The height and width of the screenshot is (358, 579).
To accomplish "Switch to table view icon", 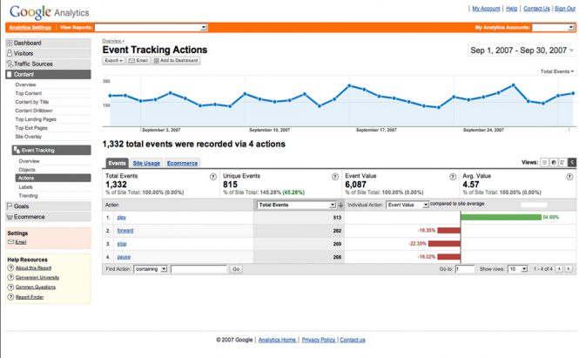I will click(544, 162).
